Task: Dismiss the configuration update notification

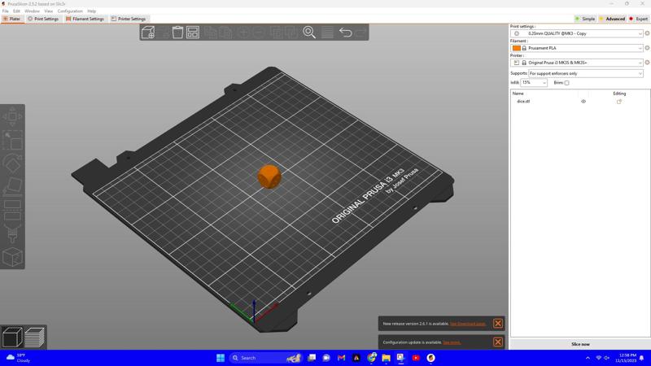Action: point(498,342)
